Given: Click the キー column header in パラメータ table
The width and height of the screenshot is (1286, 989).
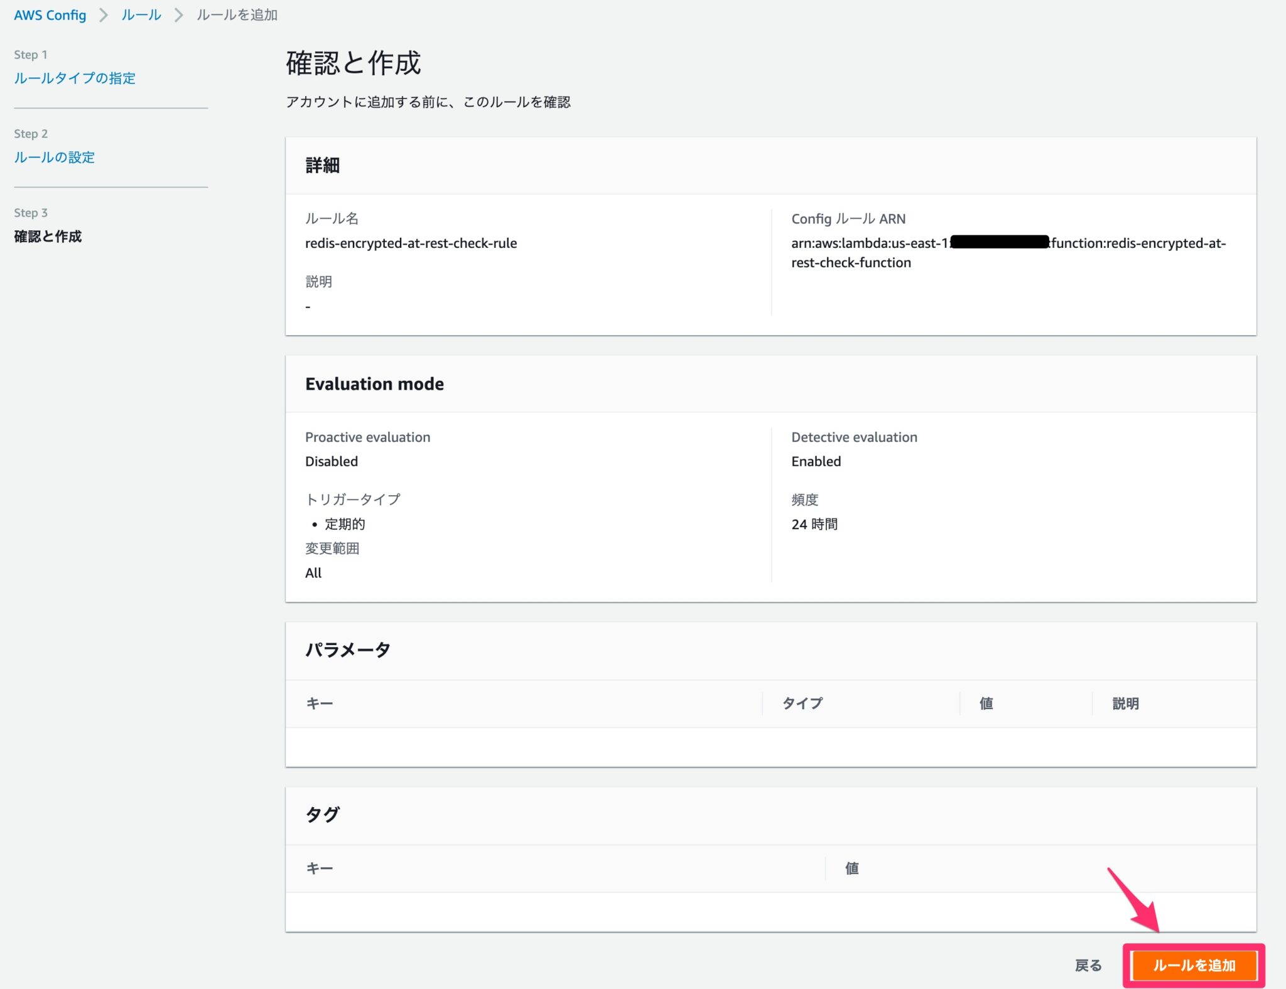Looking at the screenshot, I should (x=320, y=703).
